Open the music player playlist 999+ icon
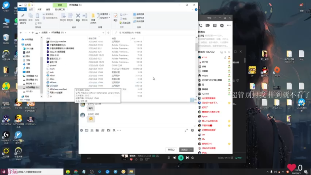311x175 pixels. (x=238, y=158)
